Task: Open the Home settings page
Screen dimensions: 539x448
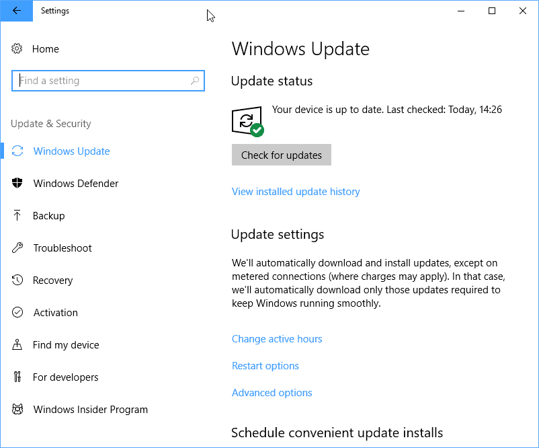Action: (46, 49)
